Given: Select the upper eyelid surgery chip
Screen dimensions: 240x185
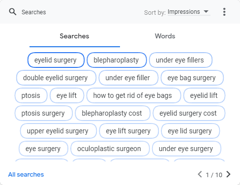Looking at the screenshot, I should point(58,131).
